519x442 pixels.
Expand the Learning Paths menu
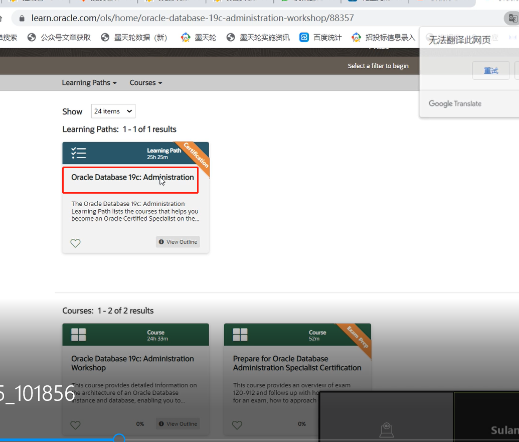tap(89, 83)
